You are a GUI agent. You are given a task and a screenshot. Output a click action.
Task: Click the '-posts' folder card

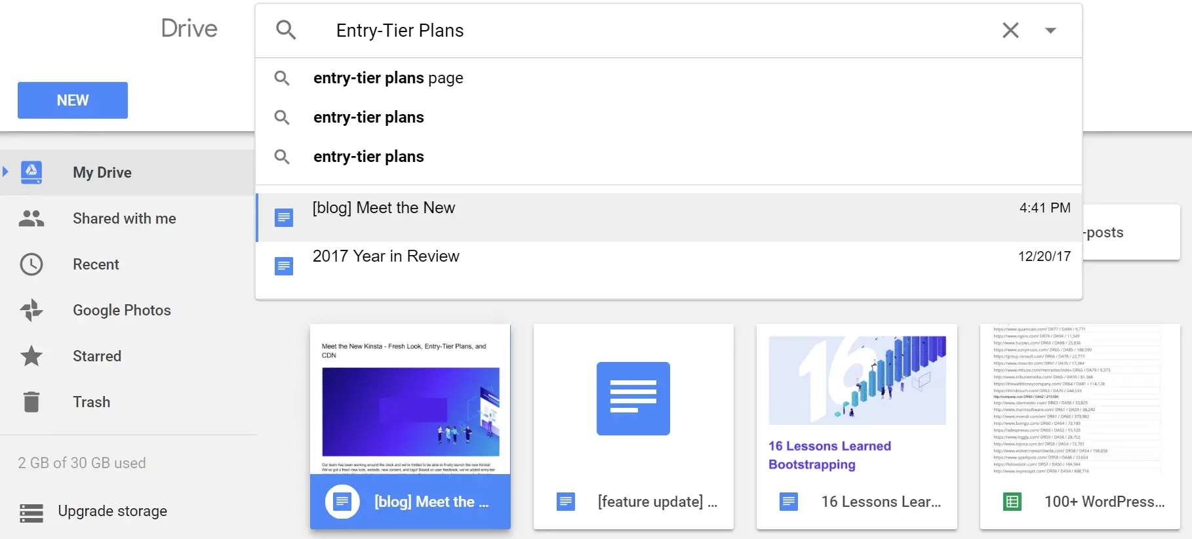click(x=1132, y=232)
